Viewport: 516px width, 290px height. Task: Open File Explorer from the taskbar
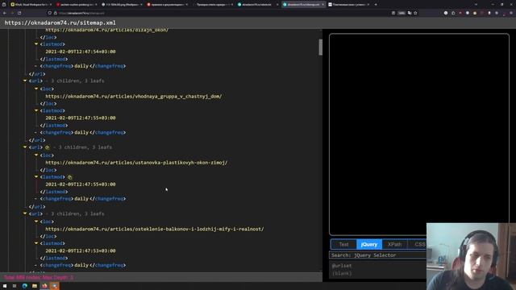click(35, 286)
